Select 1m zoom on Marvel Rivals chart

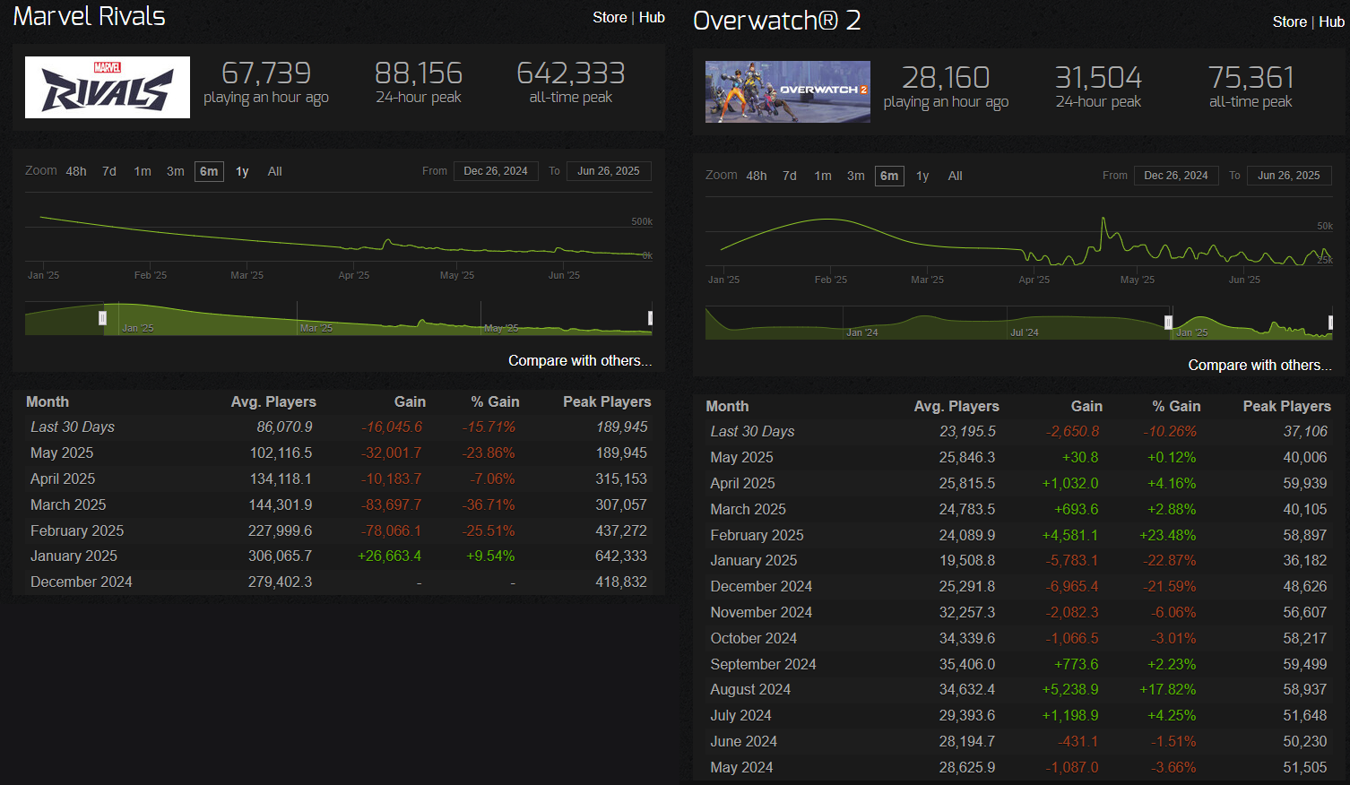point(143,171)
